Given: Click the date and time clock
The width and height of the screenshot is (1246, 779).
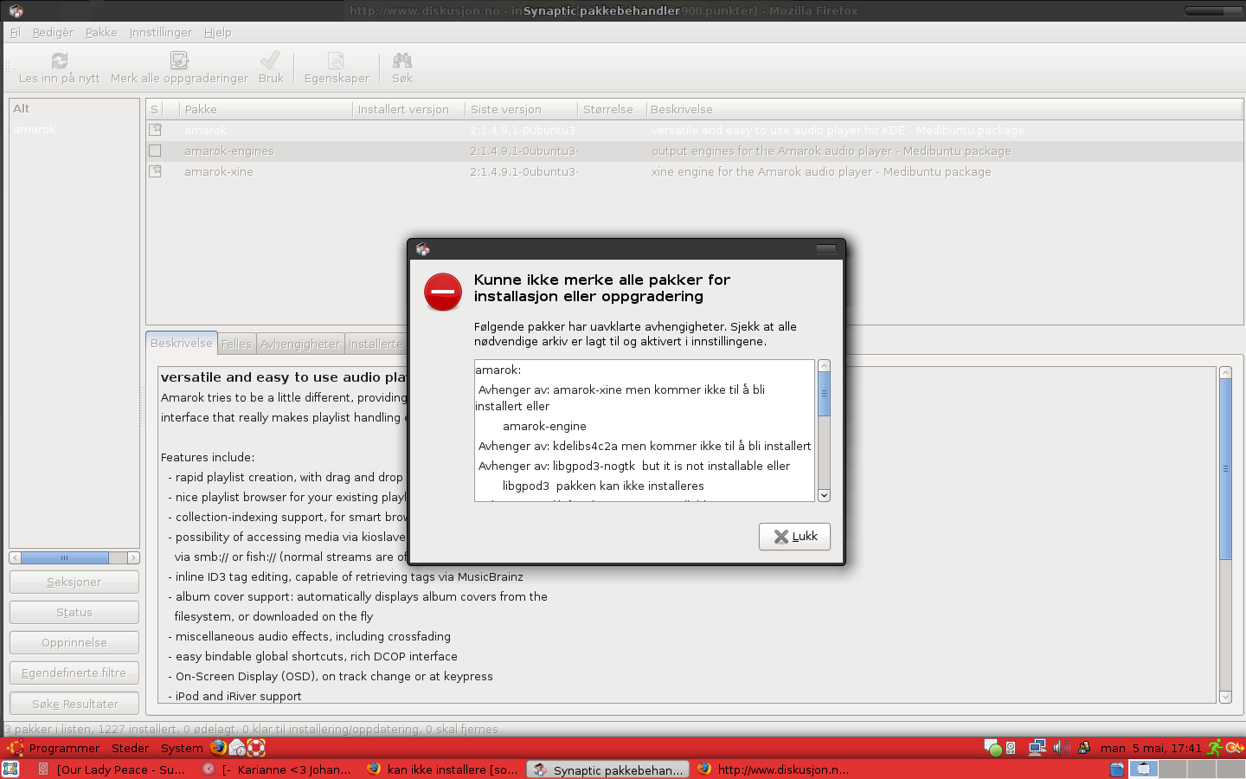Looking at the screenshot, I should tap(1151, 748).
